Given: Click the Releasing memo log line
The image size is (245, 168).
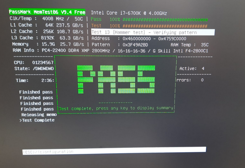Looking at the screenshot, I should [x=39, y=115].
